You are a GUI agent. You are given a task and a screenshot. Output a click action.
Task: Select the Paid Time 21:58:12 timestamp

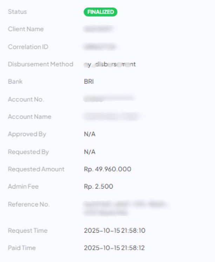(x=114, y=248)
